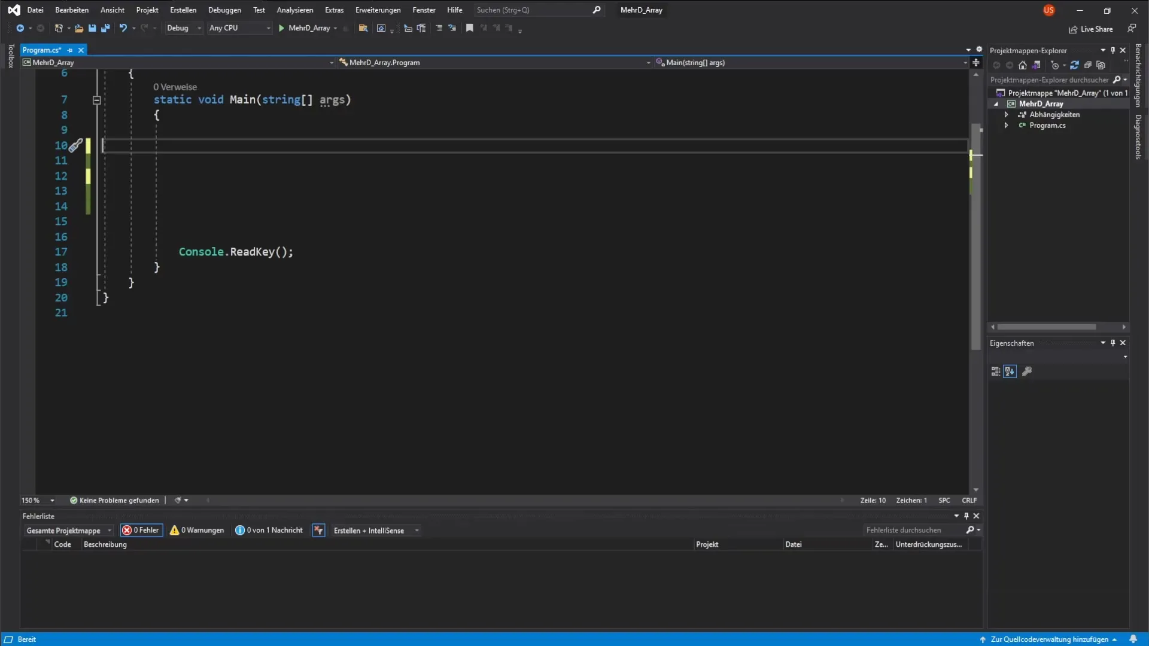1149x646 pixels.
Task: Click the Live Share button
Action: click(x=1091, y=29)
